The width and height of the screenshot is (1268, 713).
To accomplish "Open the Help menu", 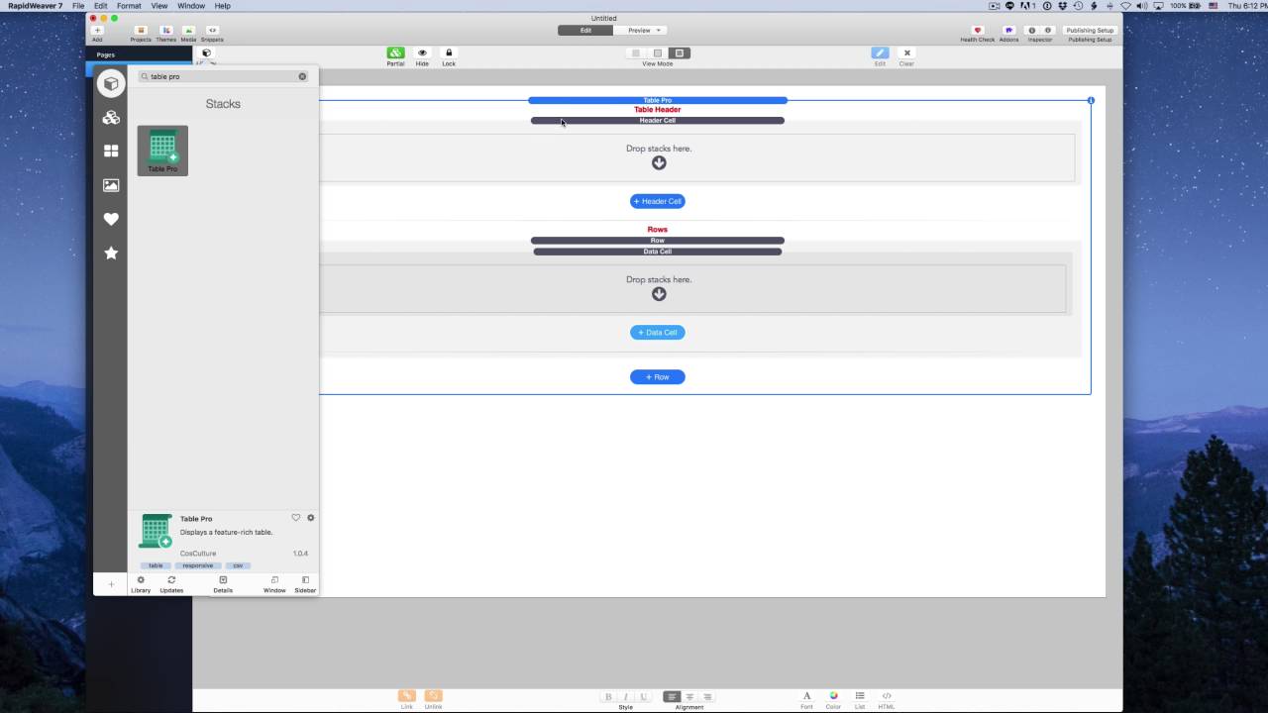I will pos(222,6).
